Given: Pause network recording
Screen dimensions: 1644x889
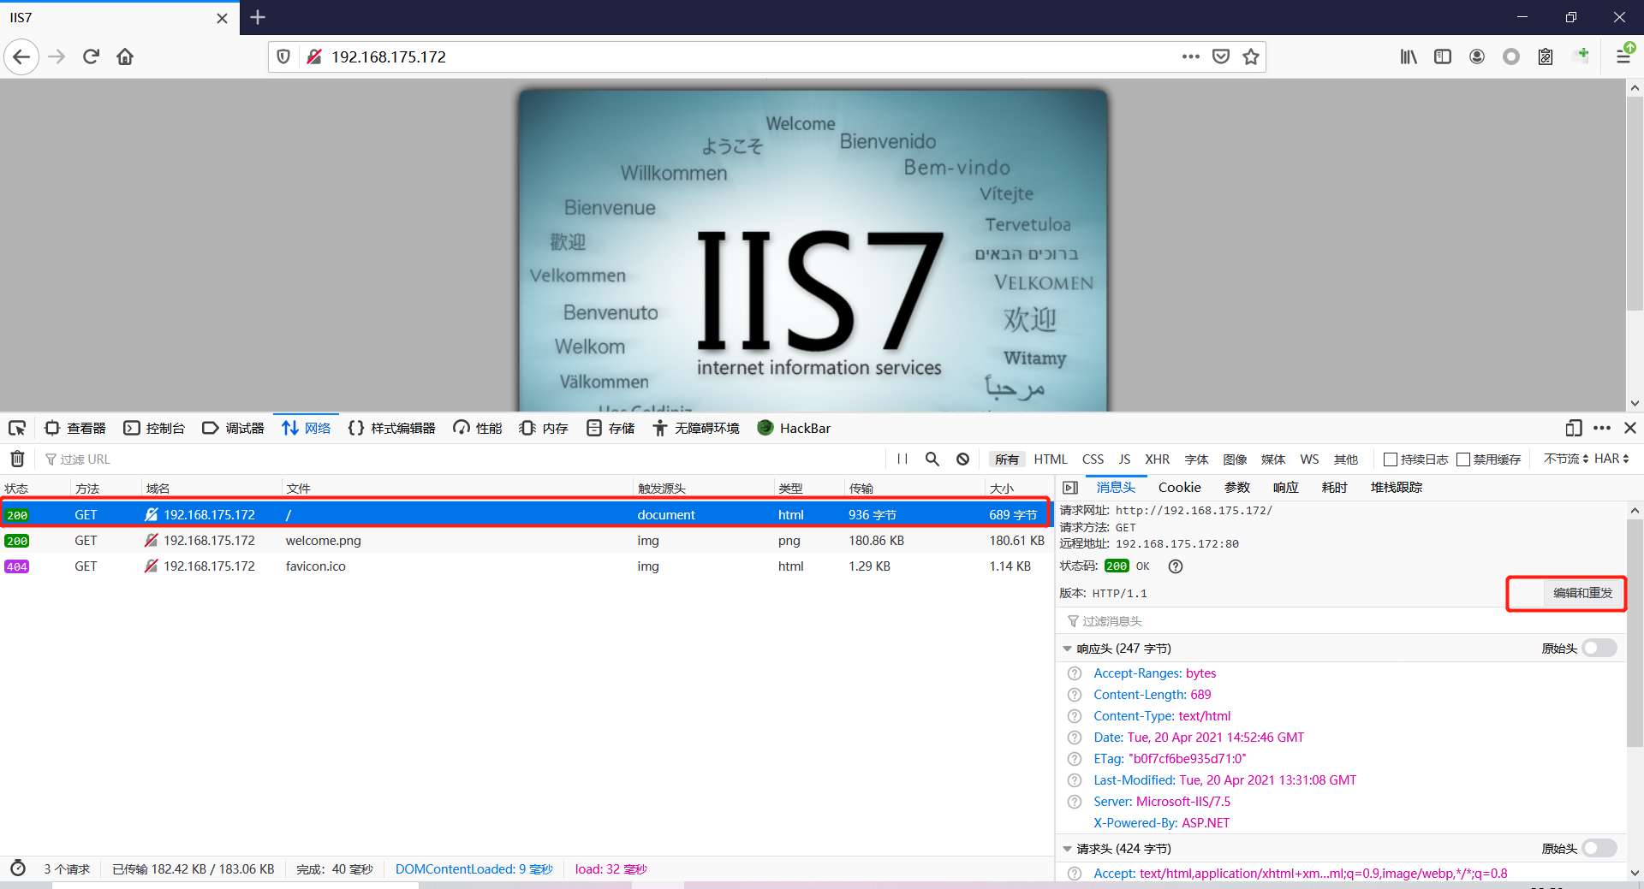Looking at the screenshot, I should tap(902, 459).
